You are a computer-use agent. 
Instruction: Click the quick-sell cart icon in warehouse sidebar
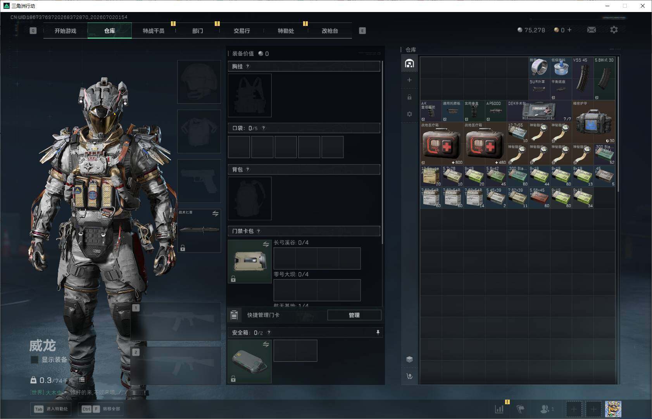click(x=409, y=376)
